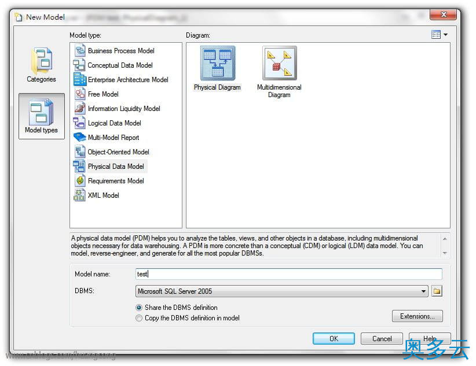Expand the diagram view mode dropdown arrow

pos(445,35)
